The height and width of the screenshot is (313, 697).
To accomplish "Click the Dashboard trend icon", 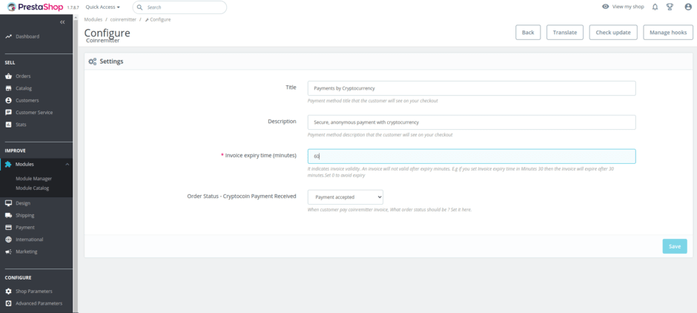I will pyautogui.click(x=8, y=36).
